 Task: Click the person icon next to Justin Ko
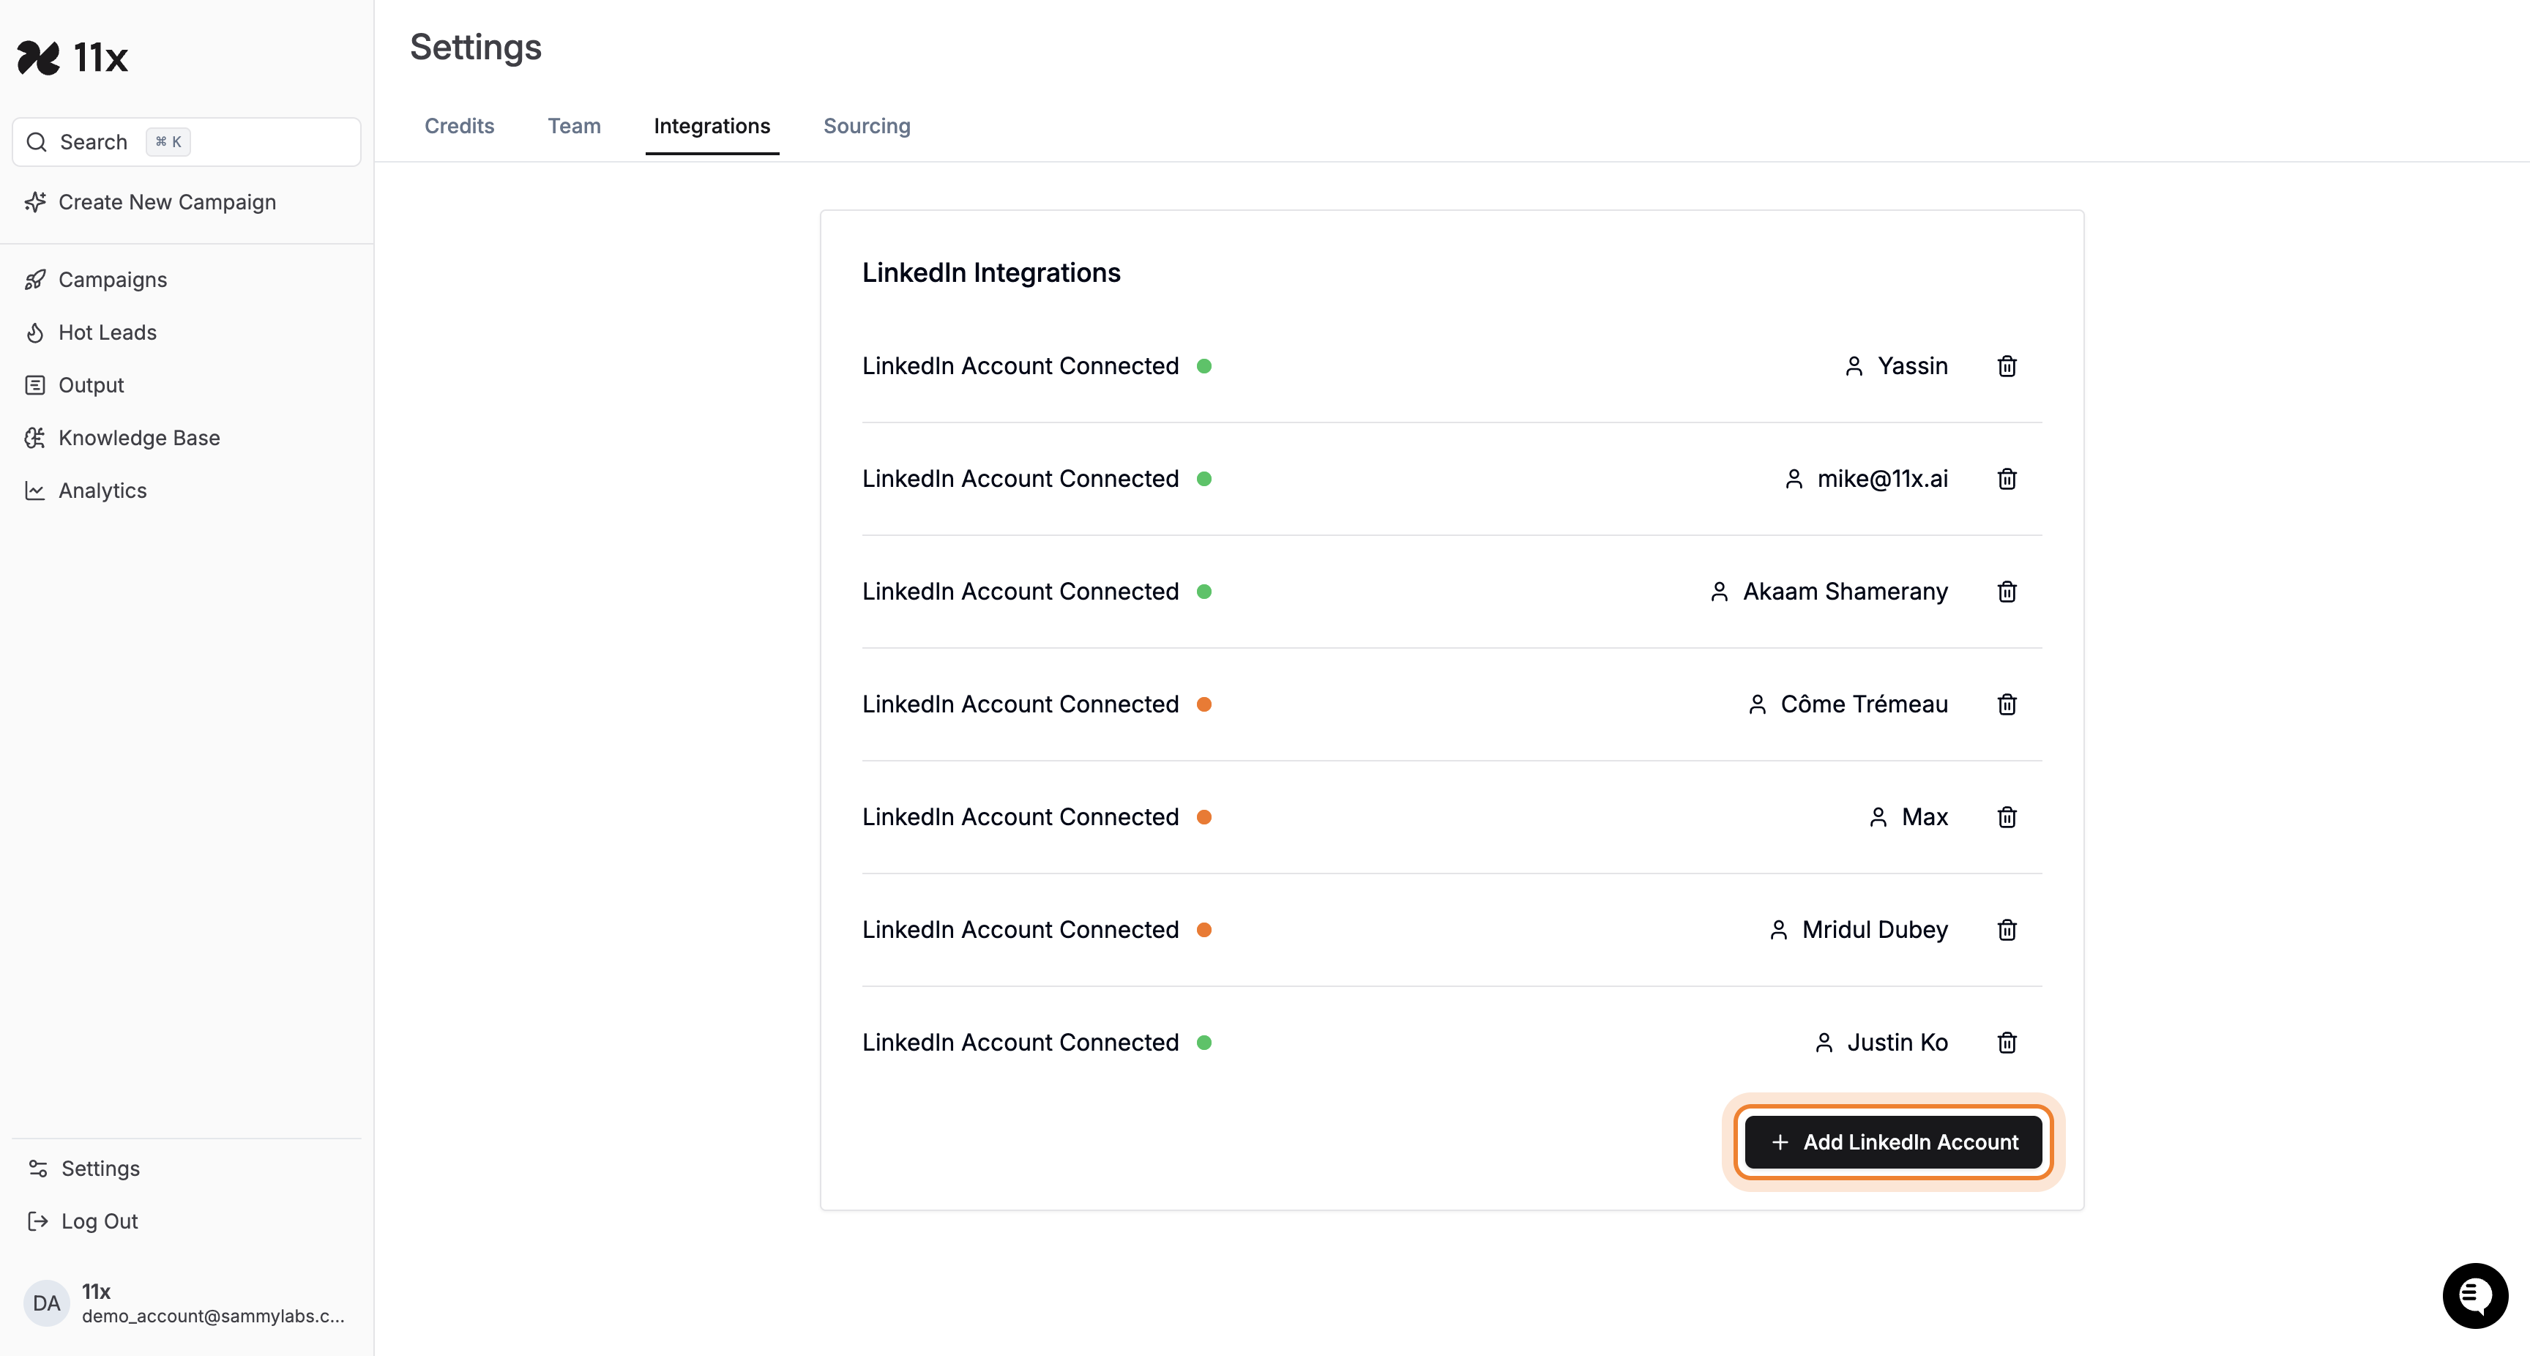coord(1824,1043)
